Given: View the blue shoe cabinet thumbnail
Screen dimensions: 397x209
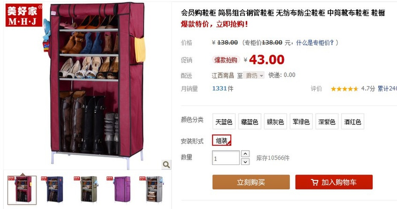Looking at the screenshot, I should pos(55,189).
